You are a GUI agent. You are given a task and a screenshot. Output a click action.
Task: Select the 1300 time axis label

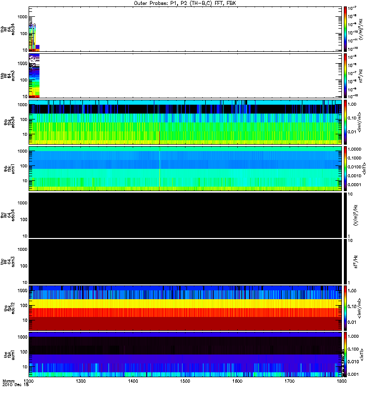coord(80,381)
